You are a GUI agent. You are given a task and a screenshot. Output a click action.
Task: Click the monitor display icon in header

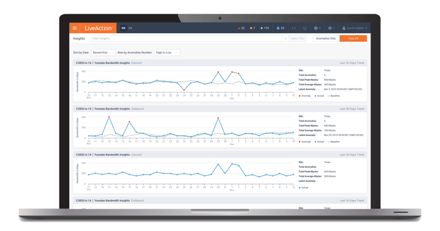point(305,28)
